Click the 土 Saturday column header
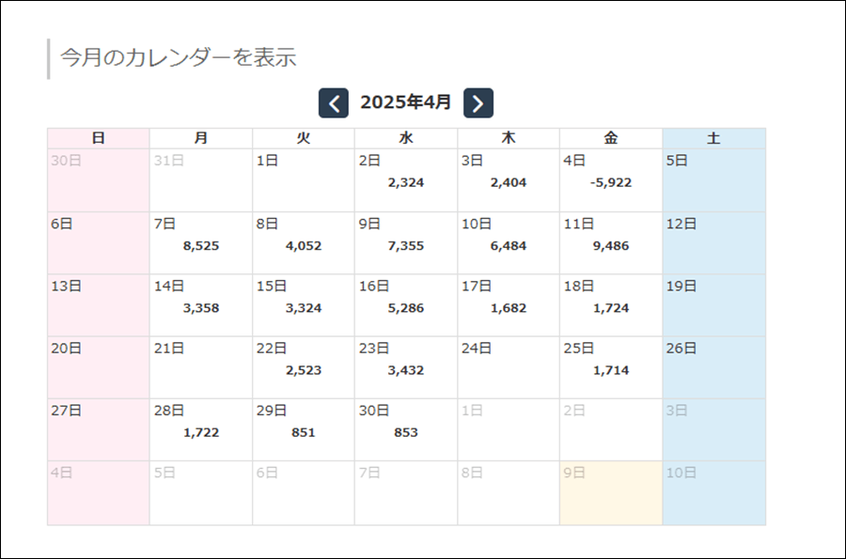Viewport: 846px width, 559px height. (x=713, y=138)
